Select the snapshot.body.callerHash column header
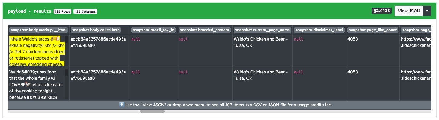The width and height of the screenshot is (439, 120). pyautogui.click(x=96, y=30)
